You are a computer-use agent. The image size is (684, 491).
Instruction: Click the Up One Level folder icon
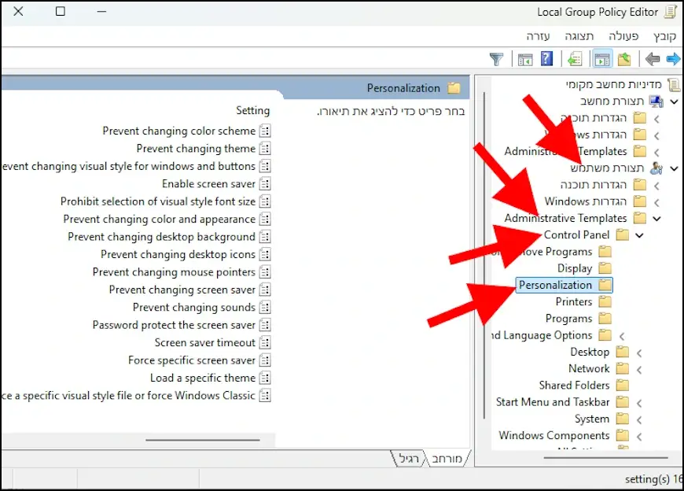tap(624, 59)
